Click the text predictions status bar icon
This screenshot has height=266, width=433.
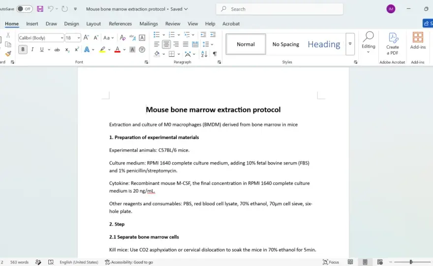(38, 262)
